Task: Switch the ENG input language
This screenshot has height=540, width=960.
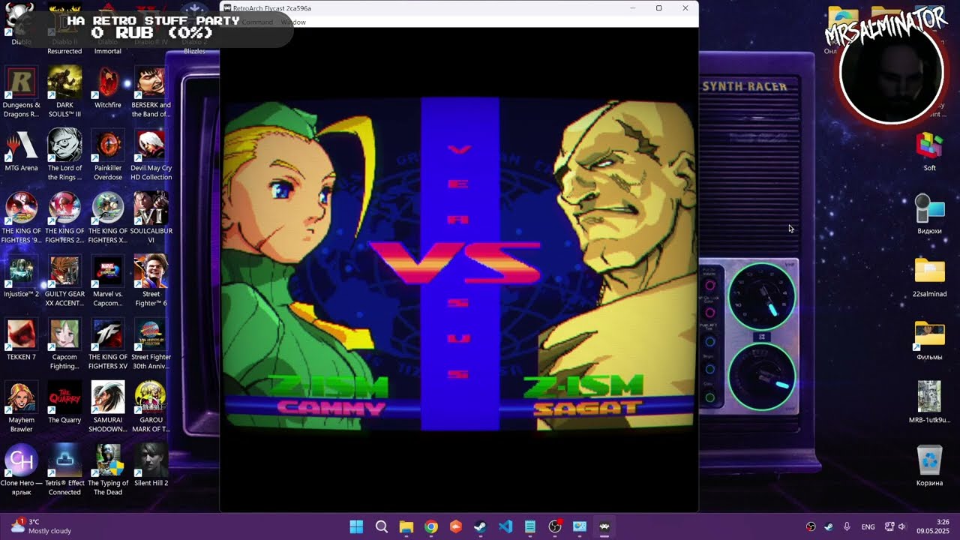Action: pos(868,526)
